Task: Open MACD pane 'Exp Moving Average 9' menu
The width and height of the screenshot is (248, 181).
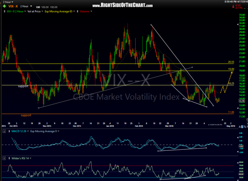Action: [45, 131]
